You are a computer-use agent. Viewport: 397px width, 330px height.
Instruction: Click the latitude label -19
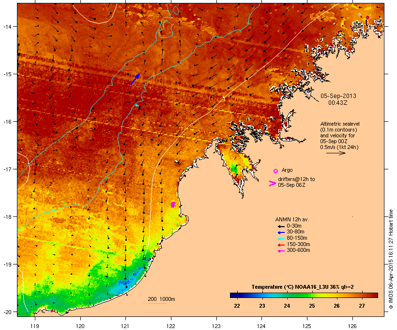[7, 264]
